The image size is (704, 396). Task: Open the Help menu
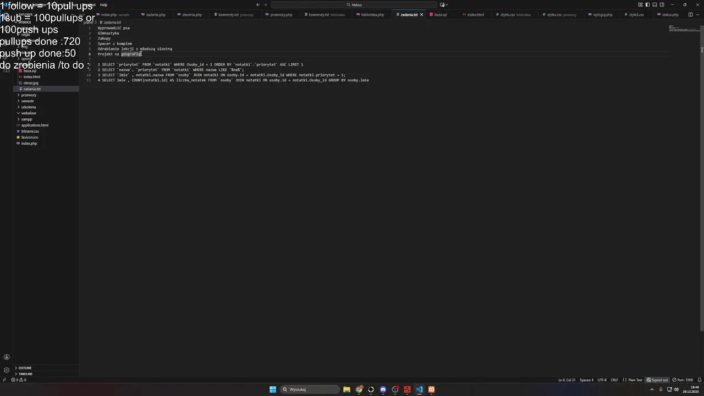[103, 5]
